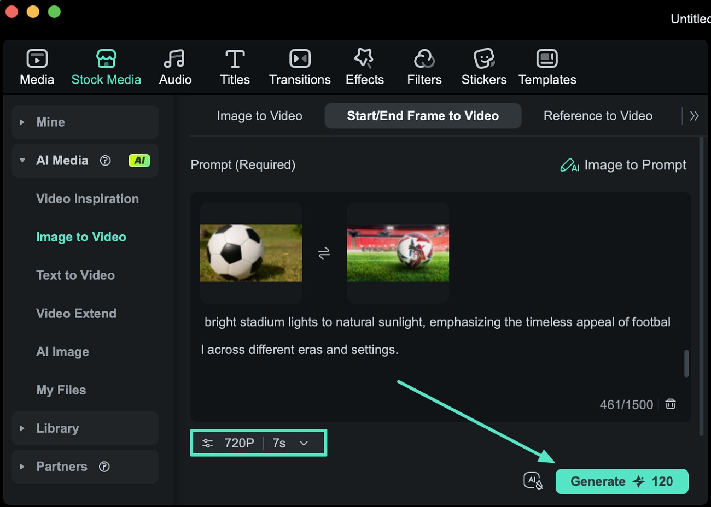Click the Generate button

pyautogui.click(x=621, y=481)
